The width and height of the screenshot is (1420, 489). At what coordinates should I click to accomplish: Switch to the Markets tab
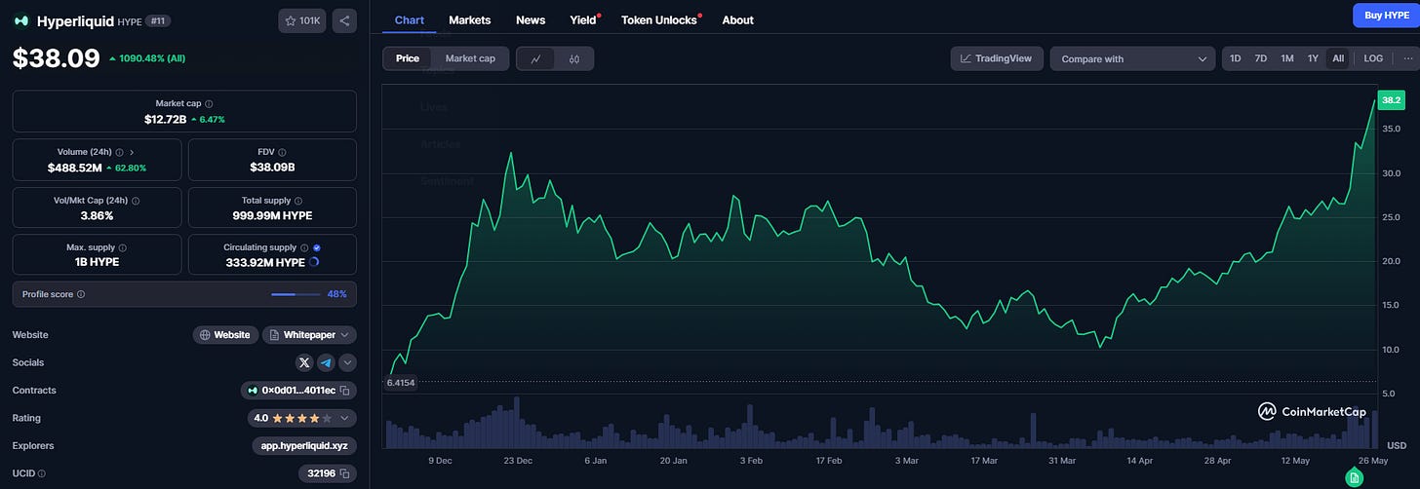470,19
